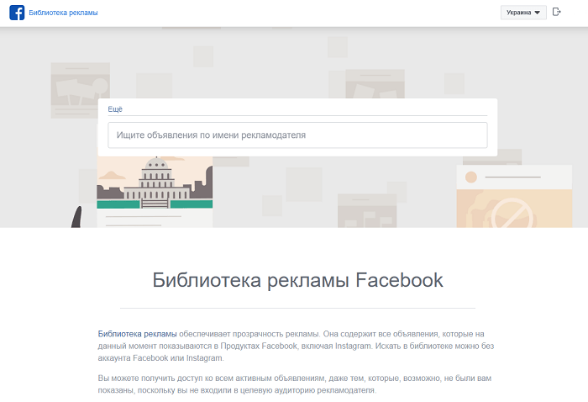This screenshot has width=588, height=402.
Task: Click the log out icon in header
Action: 556,12
